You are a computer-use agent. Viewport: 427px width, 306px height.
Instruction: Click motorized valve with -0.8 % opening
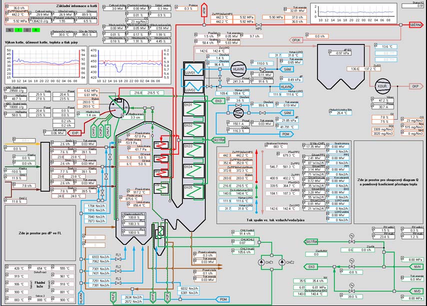[x=351, y=265]
